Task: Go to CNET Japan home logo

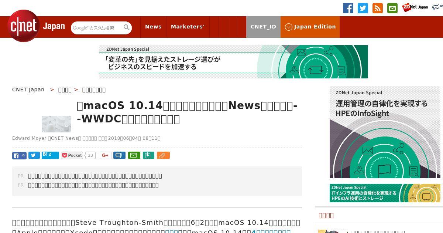Action: pyautogui.click(x=36, y=26)
